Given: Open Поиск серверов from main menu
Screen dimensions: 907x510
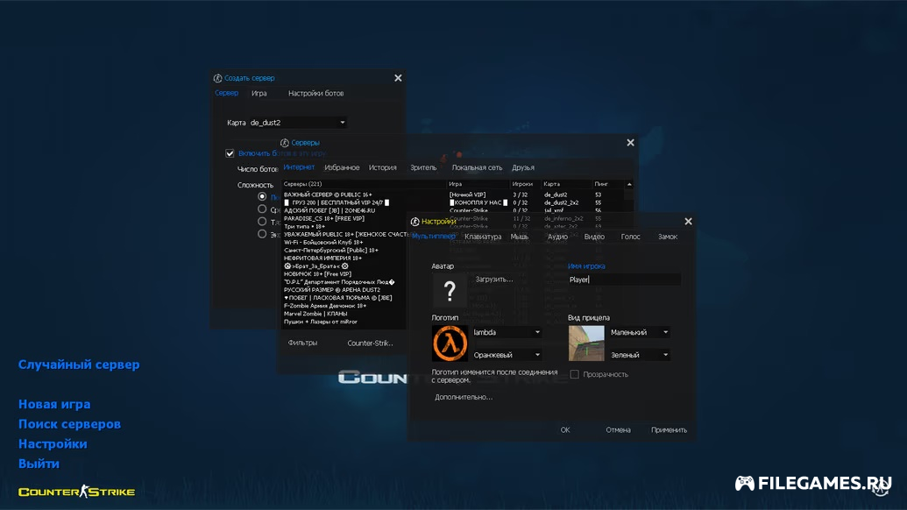Looking at the screenshot, I should coord(69,424).
